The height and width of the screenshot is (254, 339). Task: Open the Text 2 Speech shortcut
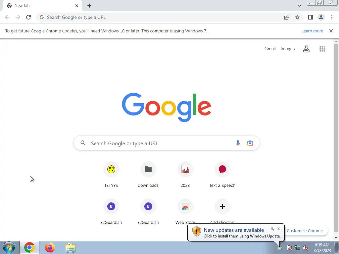point(222,175)
